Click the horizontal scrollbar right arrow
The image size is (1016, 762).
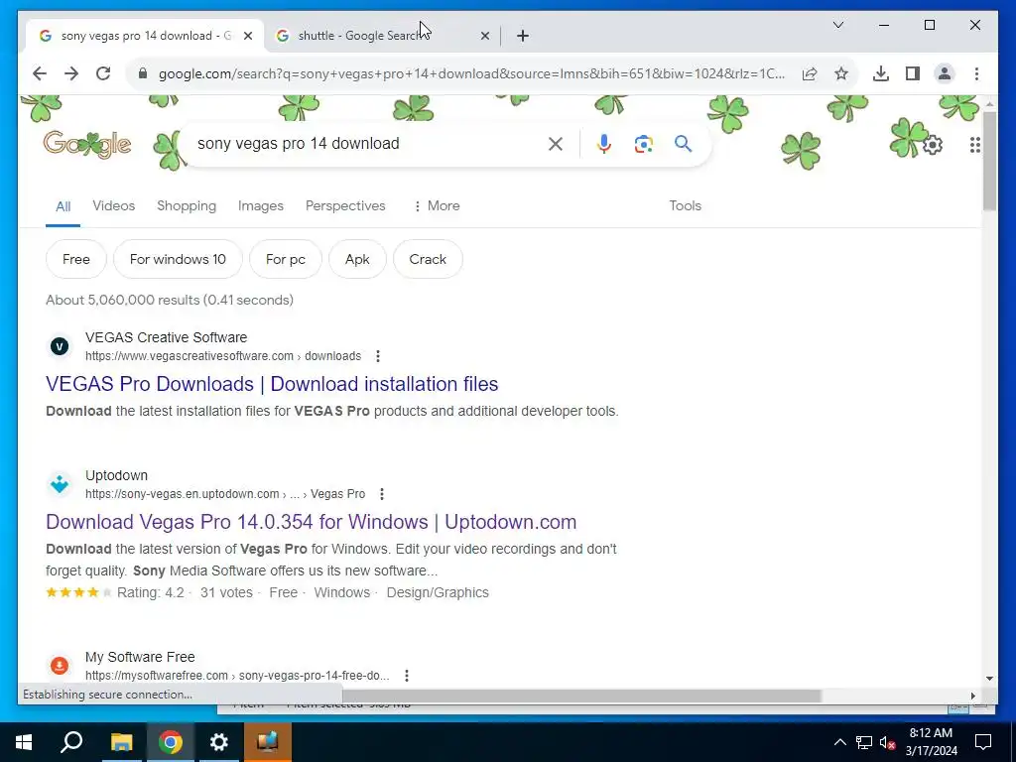coord(972,696)
